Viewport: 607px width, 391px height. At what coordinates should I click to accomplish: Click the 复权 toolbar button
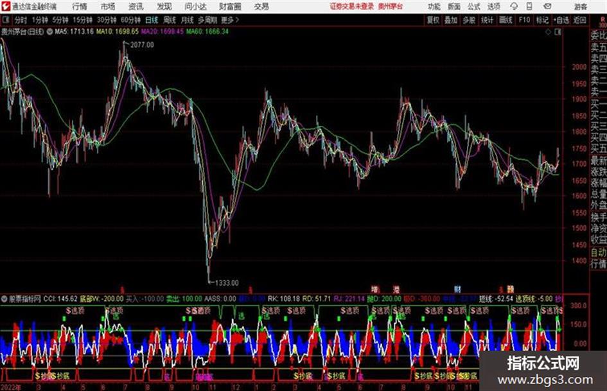pyautogui.click(x=433, y=20)
